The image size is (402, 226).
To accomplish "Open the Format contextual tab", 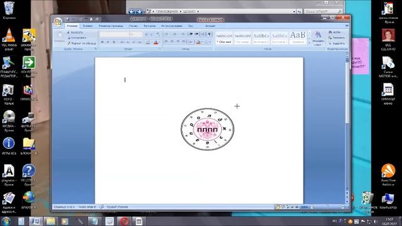I will 210,26.
